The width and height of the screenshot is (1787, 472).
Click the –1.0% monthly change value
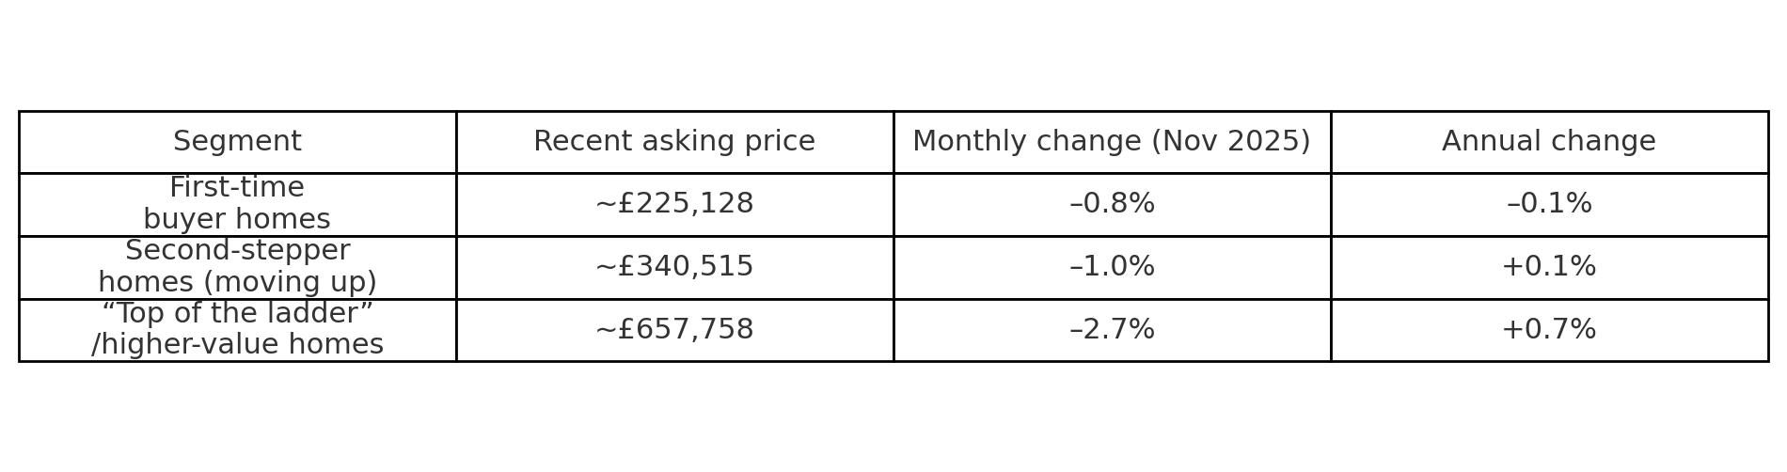coord(1112,267)
